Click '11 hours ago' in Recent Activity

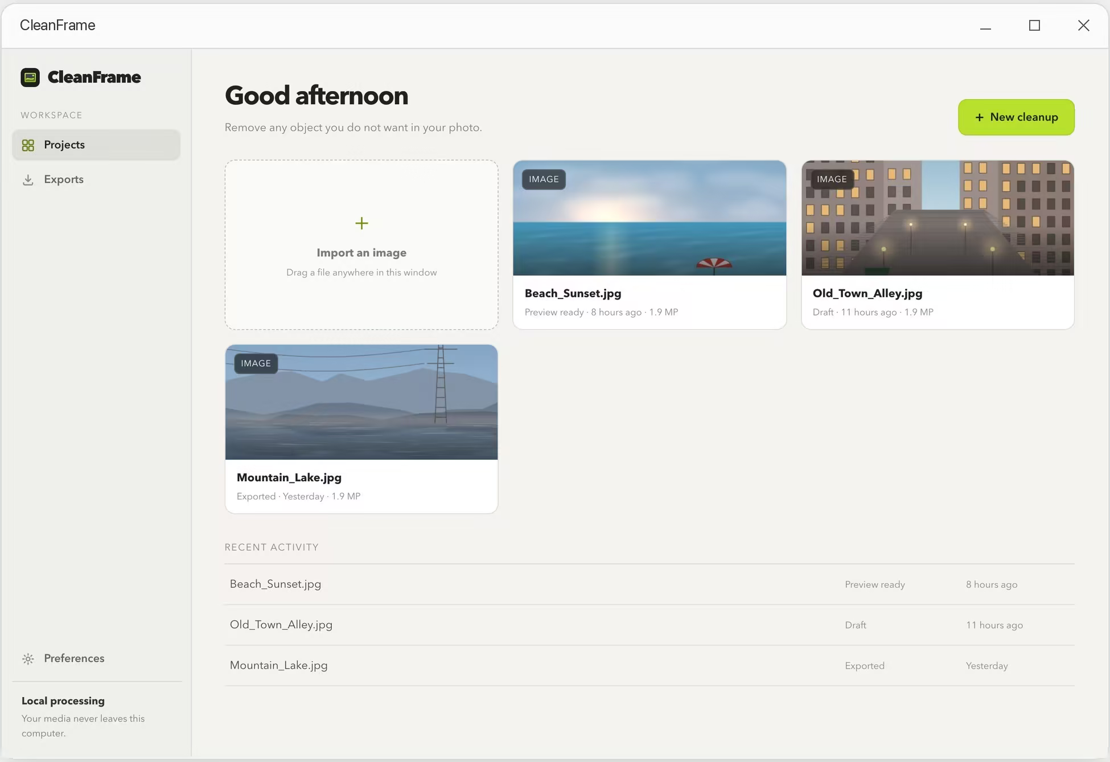[994, 625]
